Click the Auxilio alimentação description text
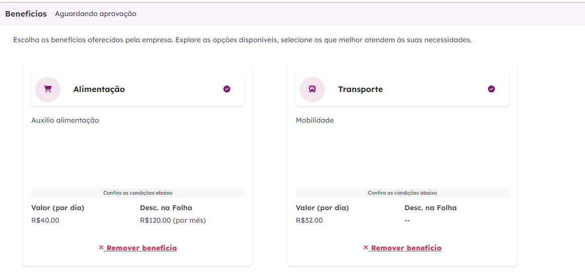 pos(65,120)
